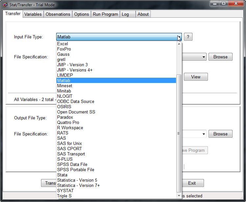This screenshot has height=202, width=246.
Task: Select SPSS Data File
Action: click(x=116, y=164)
